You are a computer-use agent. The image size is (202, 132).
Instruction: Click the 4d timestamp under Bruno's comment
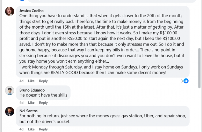coord(21,103)
